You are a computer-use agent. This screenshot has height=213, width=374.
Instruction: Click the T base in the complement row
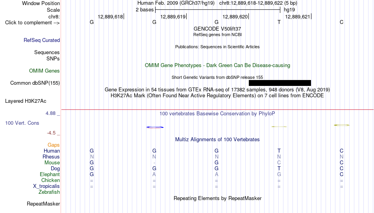[279, 22]
